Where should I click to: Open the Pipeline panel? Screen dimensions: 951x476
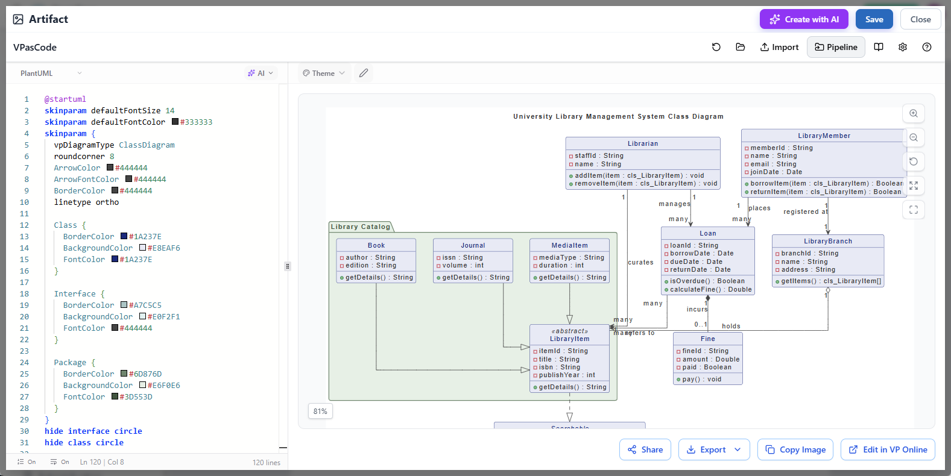pyautogui.click(x=836, y=47)
